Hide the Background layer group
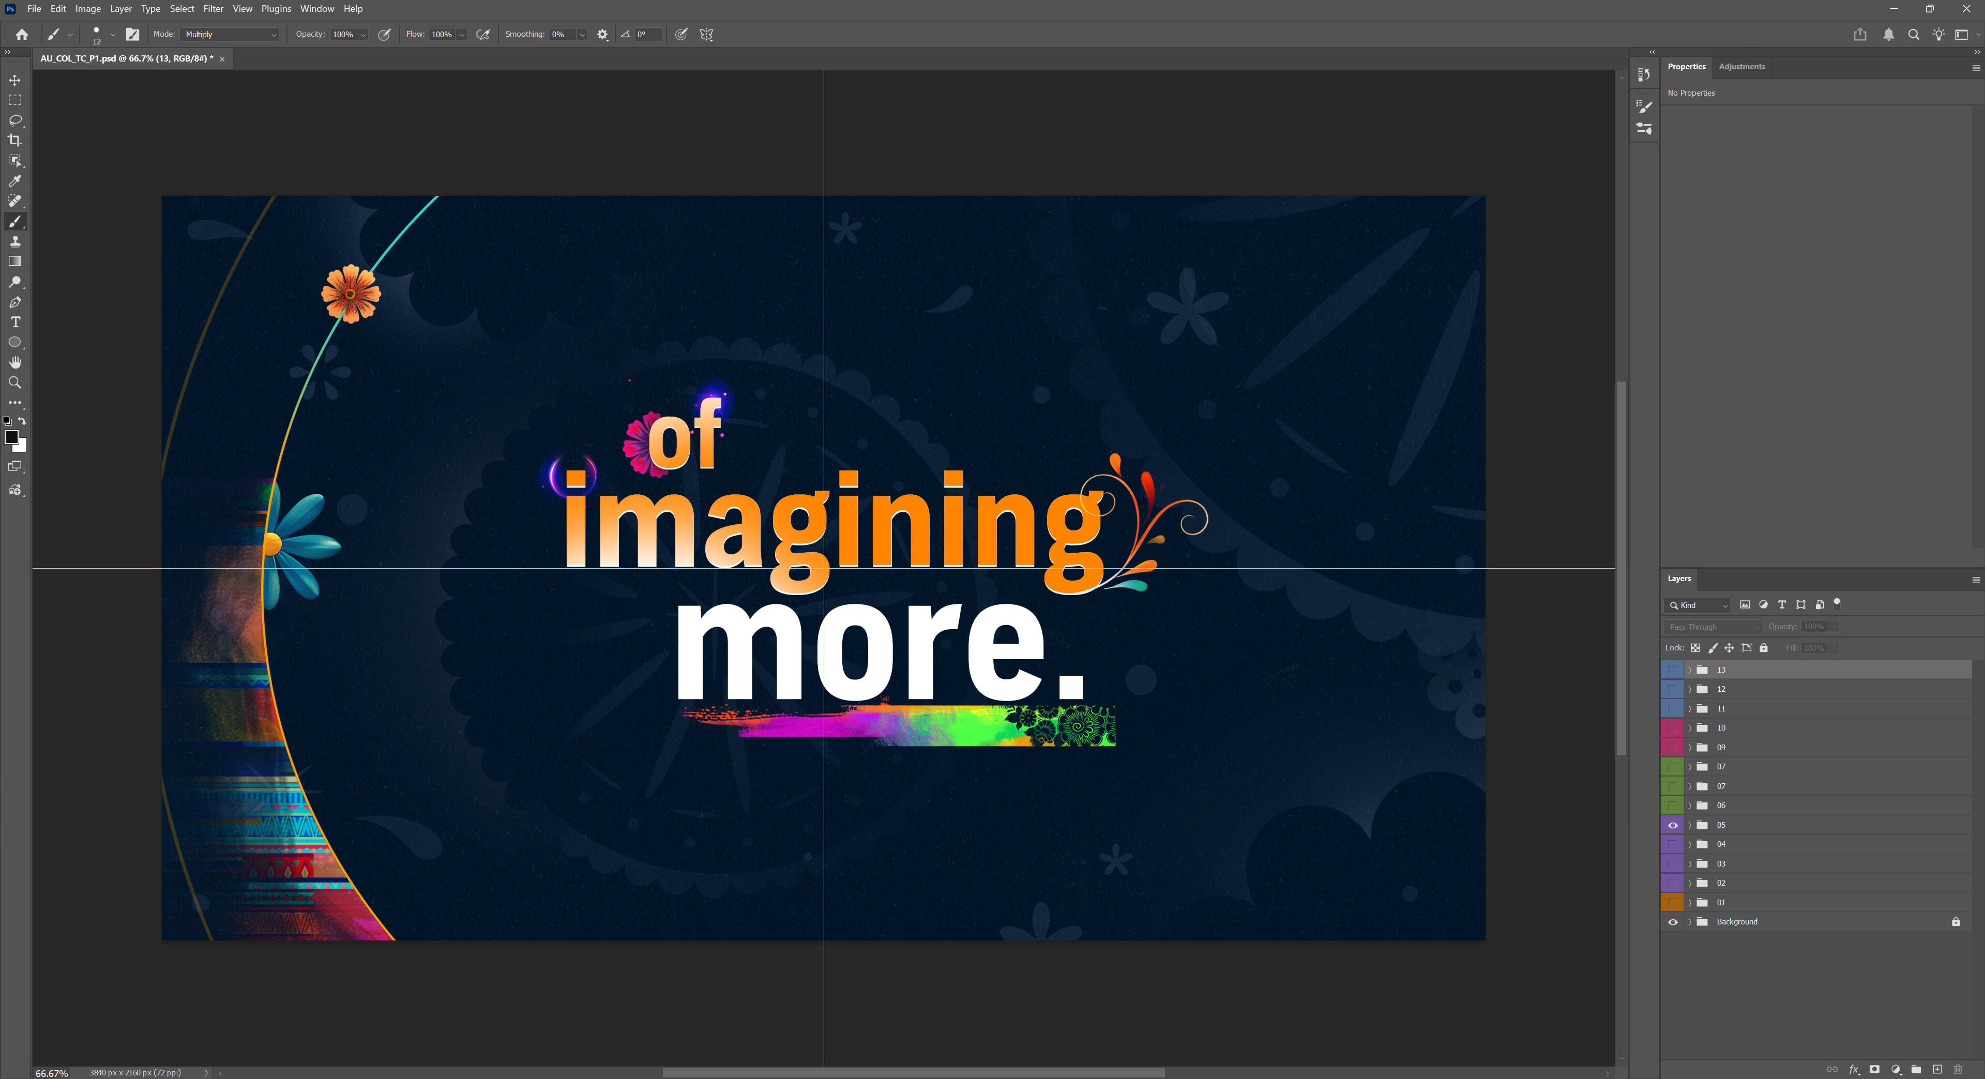 1672,922
